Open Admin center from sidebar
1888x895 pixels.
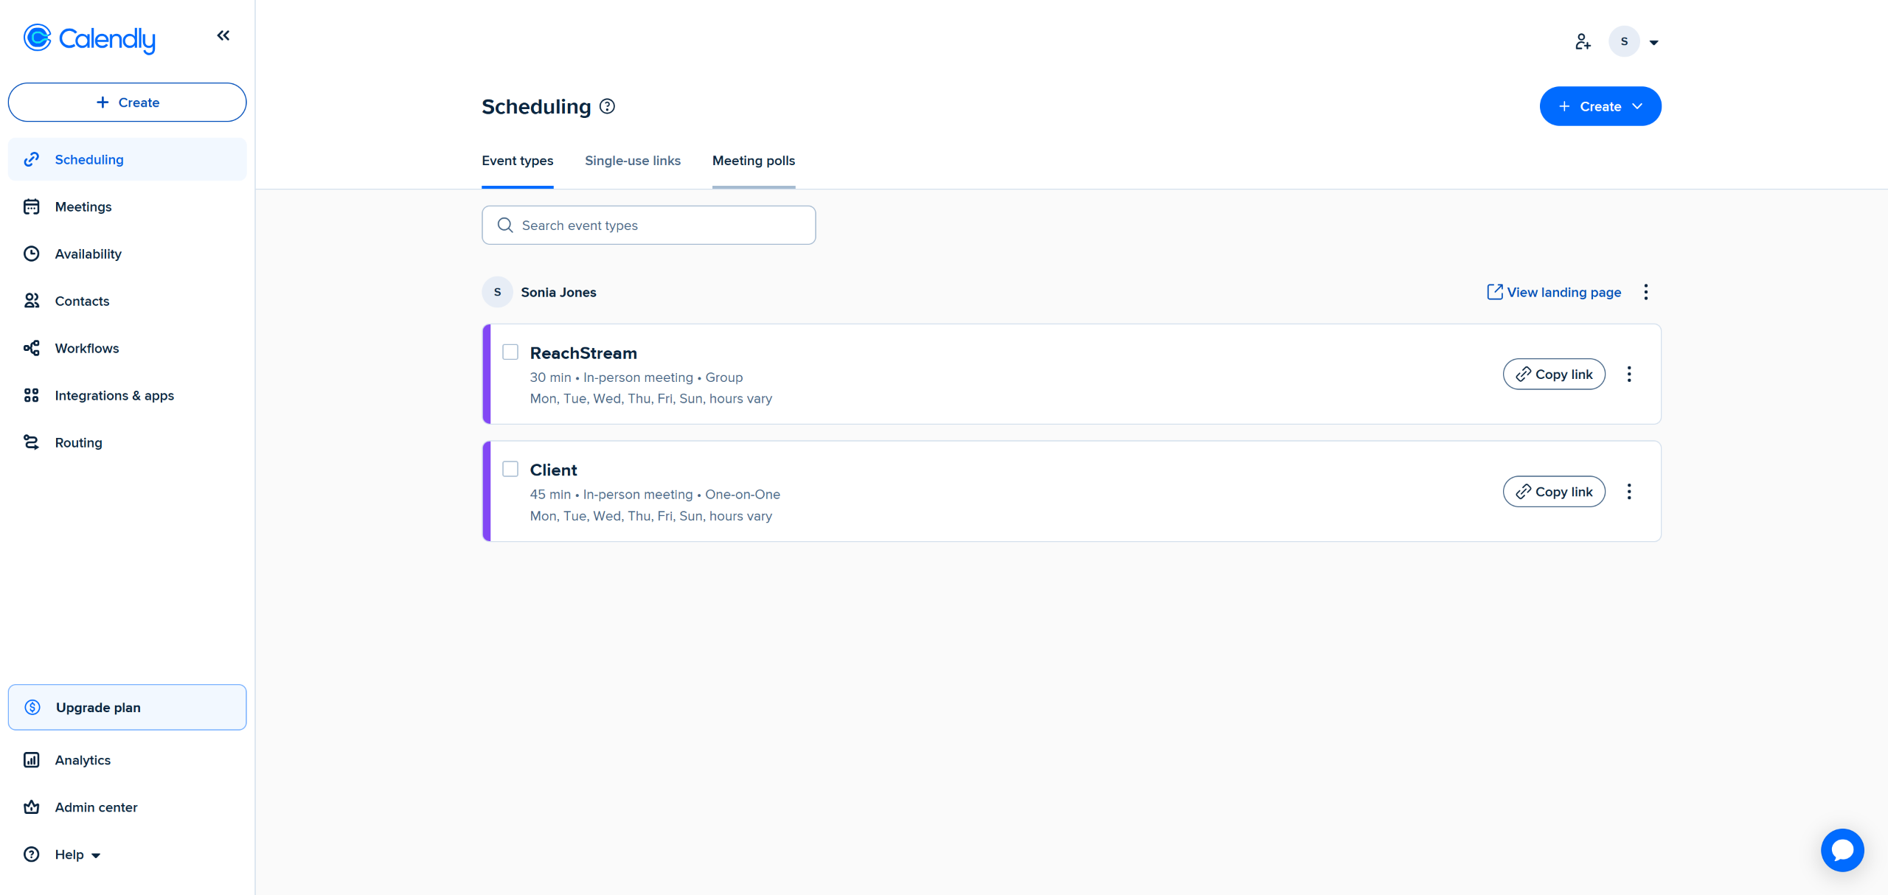96,807
